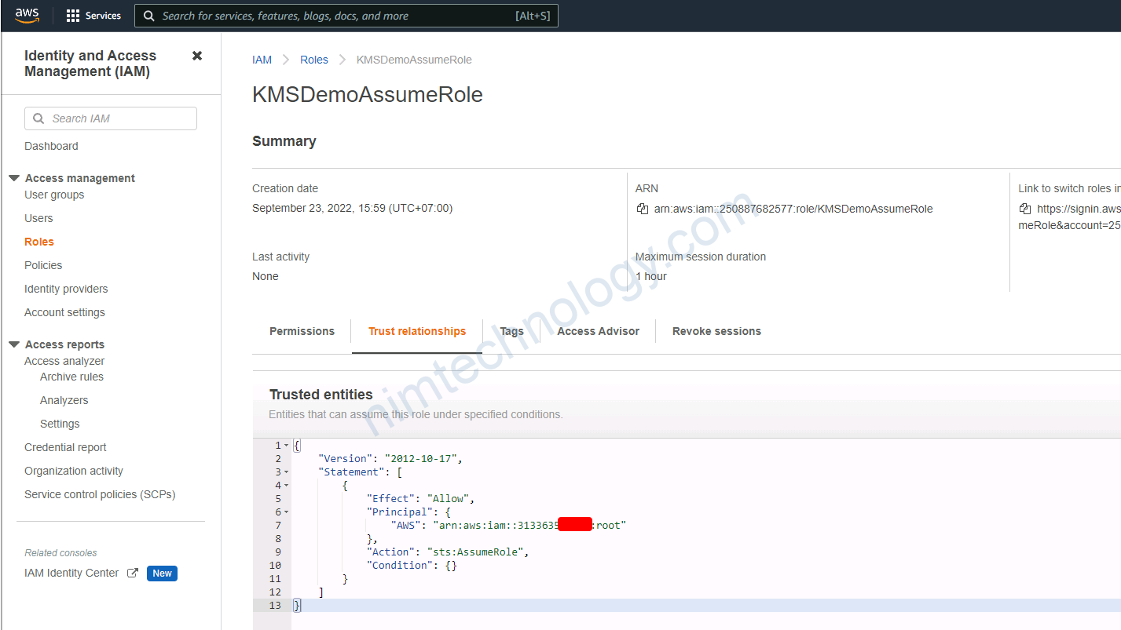Click the Services menu label

pos(103,16)
